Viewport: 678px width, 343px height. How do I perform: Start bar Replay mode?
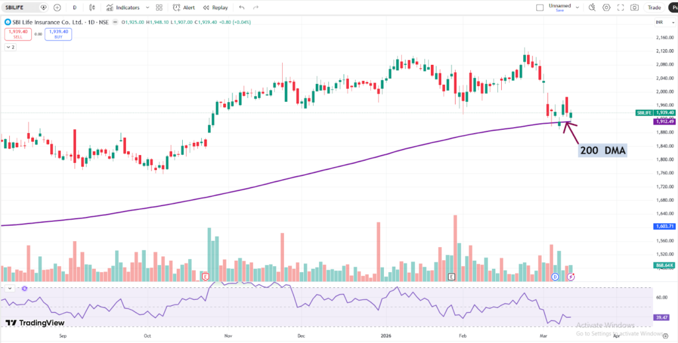coord(216,8)
